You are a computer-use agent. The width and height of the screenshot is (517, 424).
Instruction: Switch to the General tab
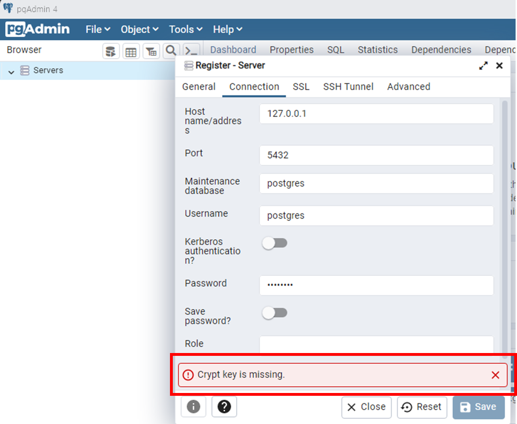pos(199,86)
